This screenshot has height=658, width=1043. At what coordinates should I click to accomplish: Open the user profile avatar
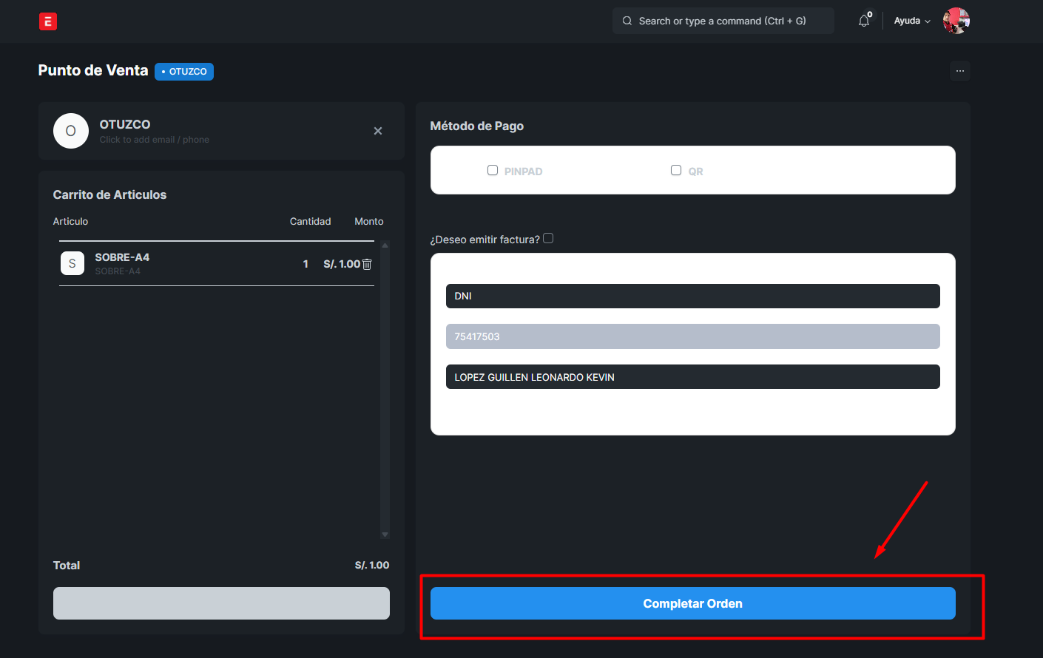coord(956,21)
